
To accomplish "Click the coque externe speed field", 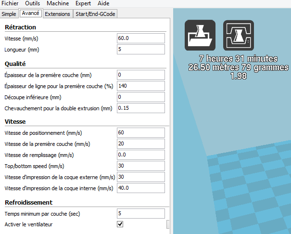I will pos(141,177).
